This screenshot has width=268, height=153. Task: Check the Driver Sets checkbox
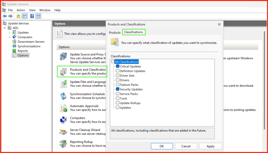click(x=118, y=75)
